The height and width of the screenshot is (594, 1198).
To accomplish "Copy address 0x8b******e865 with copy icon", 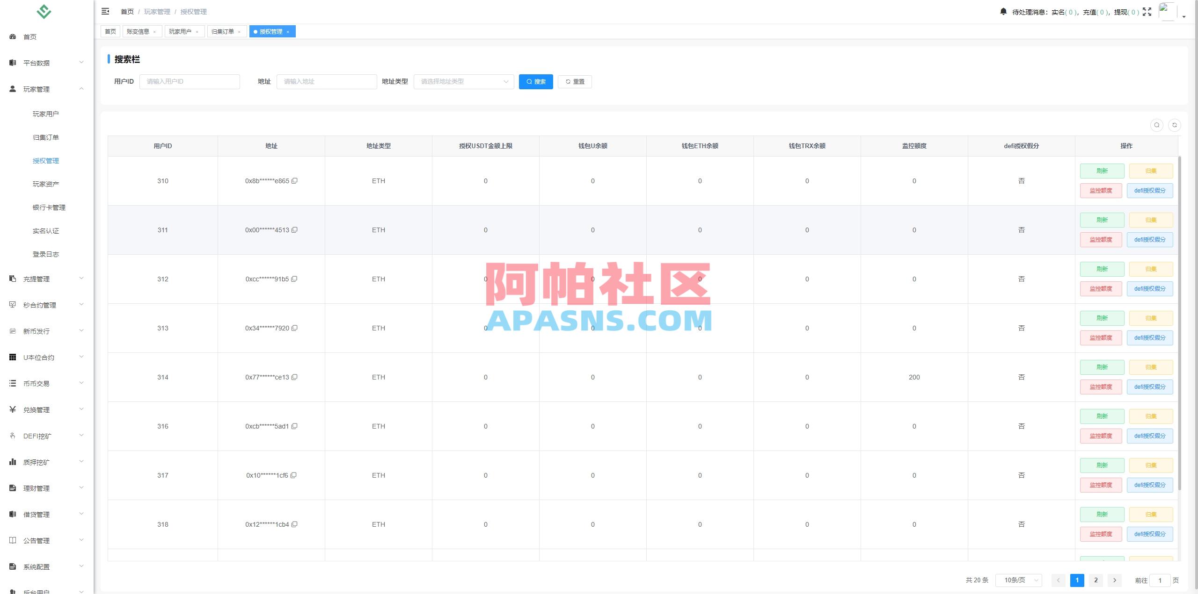I will click(x=295, y=180).
